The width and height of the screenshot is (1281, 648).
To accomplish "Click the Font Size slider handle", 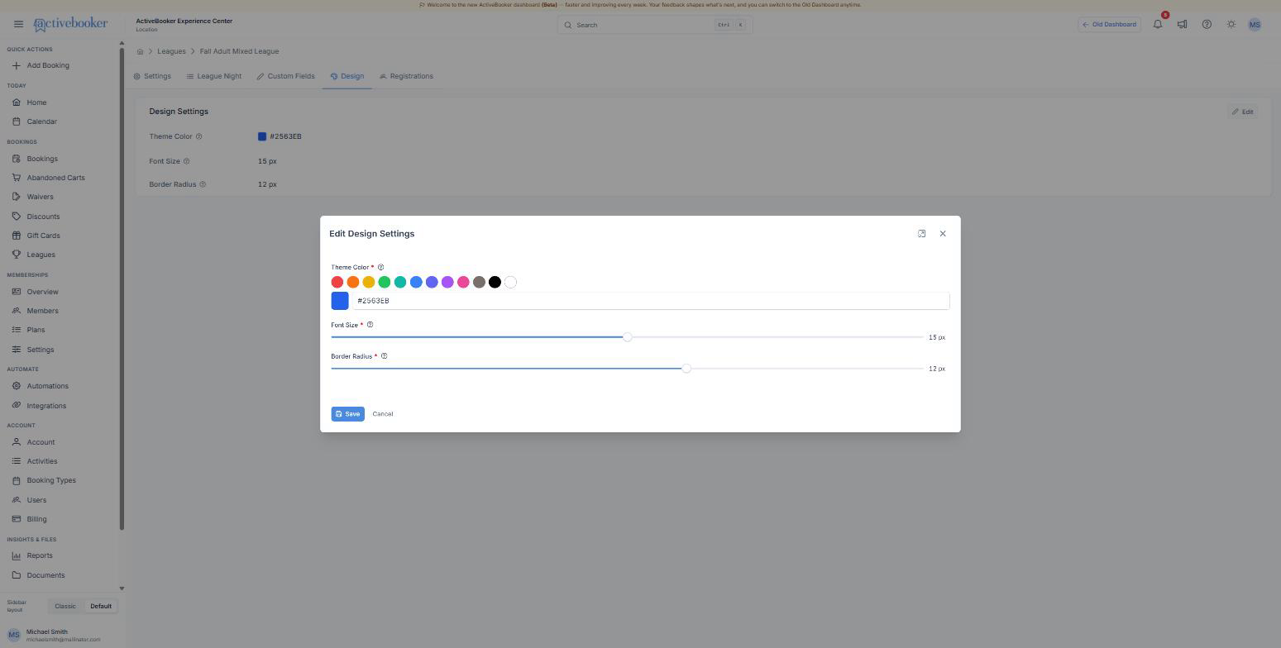I will click(628, 337).
